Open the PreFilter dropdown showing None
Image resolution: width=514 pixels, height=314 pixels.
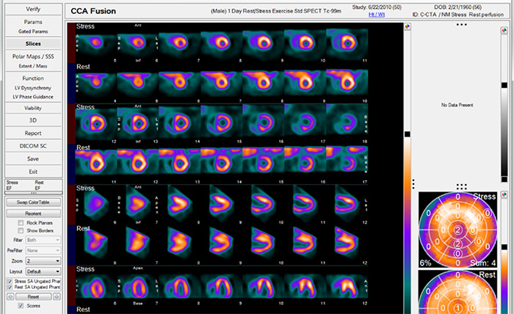(x=43, y=250)
